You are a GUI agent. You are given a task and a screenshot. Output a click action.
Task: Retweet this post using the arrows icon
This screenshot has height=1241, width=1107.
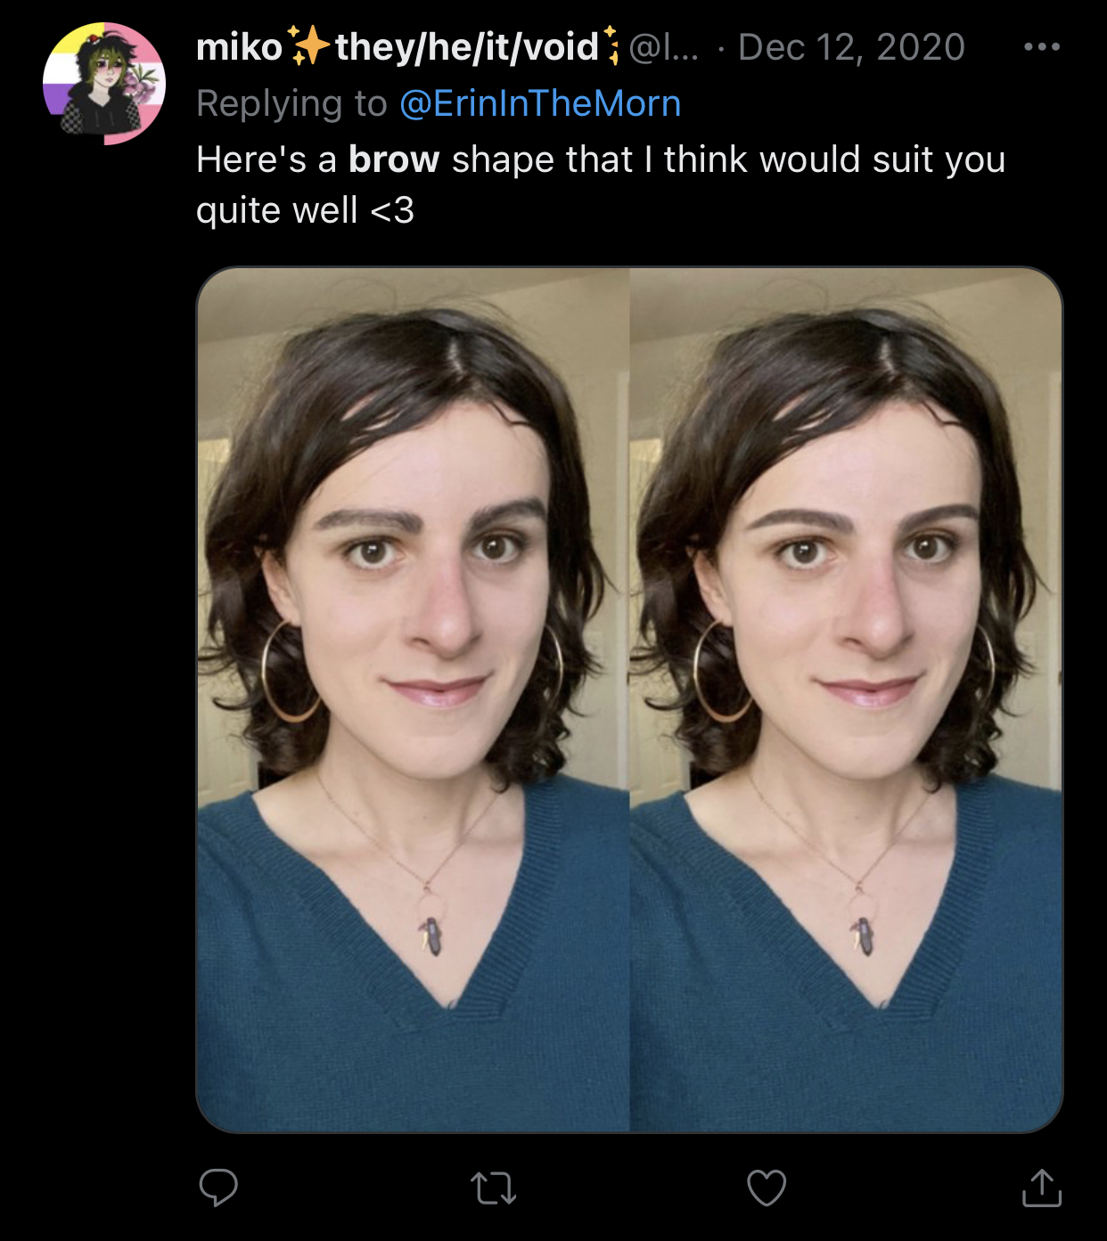click(493, 1188)
